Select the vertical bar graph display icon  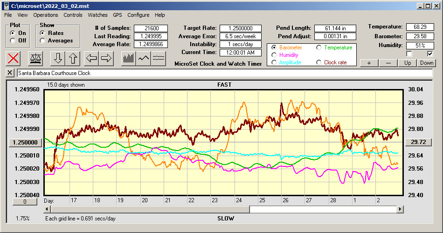pos(128,58)
